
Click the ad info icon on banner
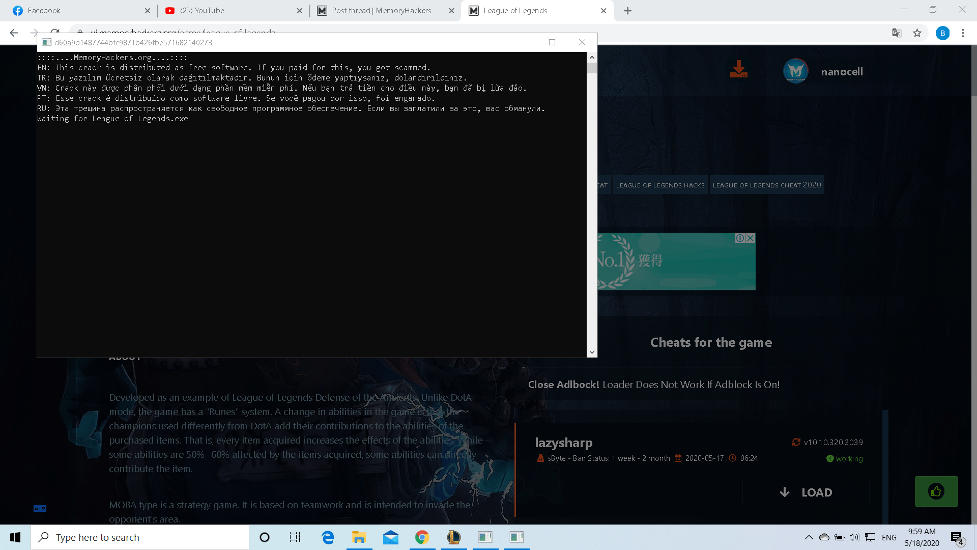click(x=740, y=238)
